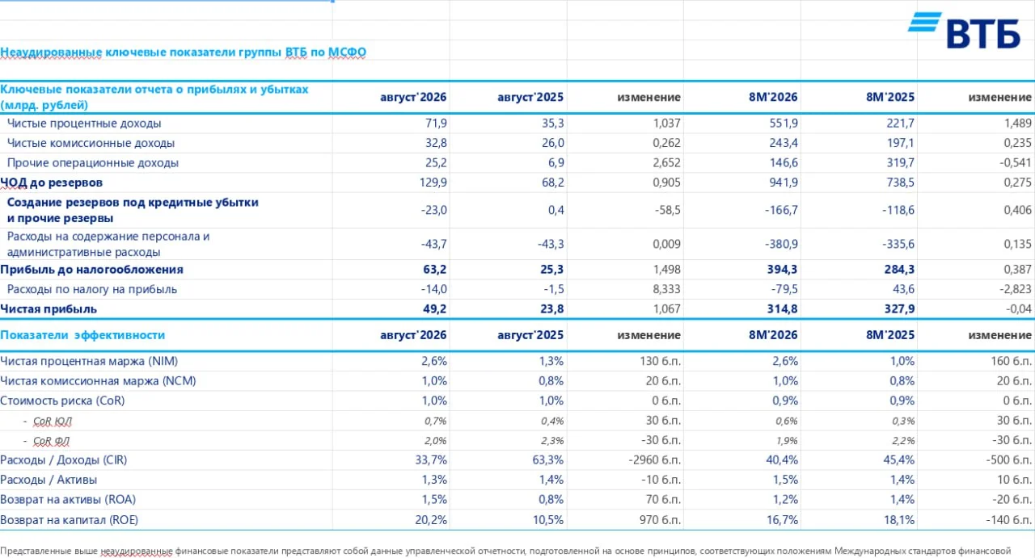Select cell 49,2 in "Чистая прибыль" row
The width and height of the screenshot is (1035, 558).
pos(434,308)
